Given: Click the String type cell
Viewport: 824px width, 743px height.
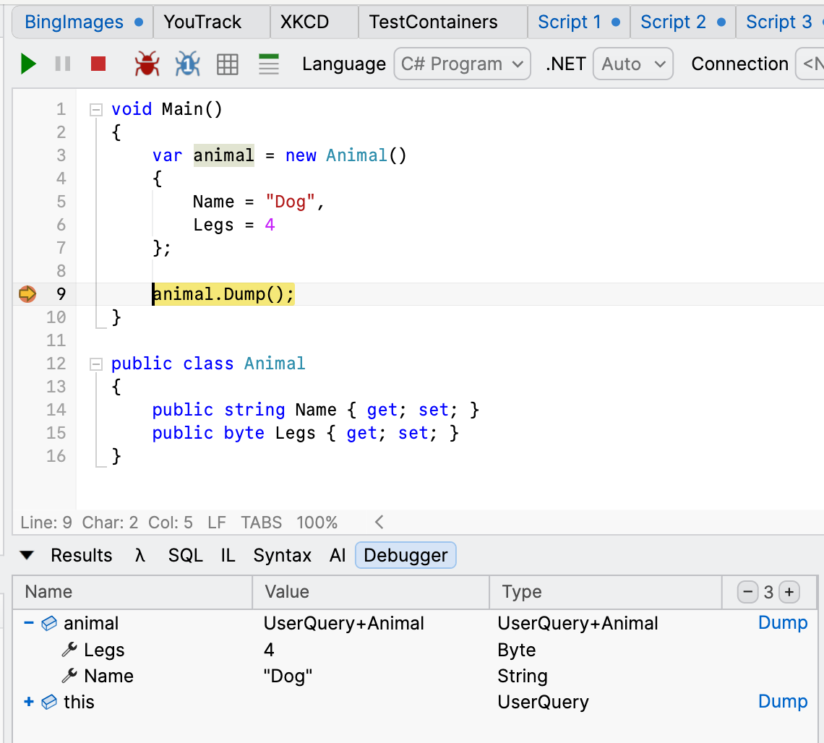Looking at the screenshot, I should point(523,676).
